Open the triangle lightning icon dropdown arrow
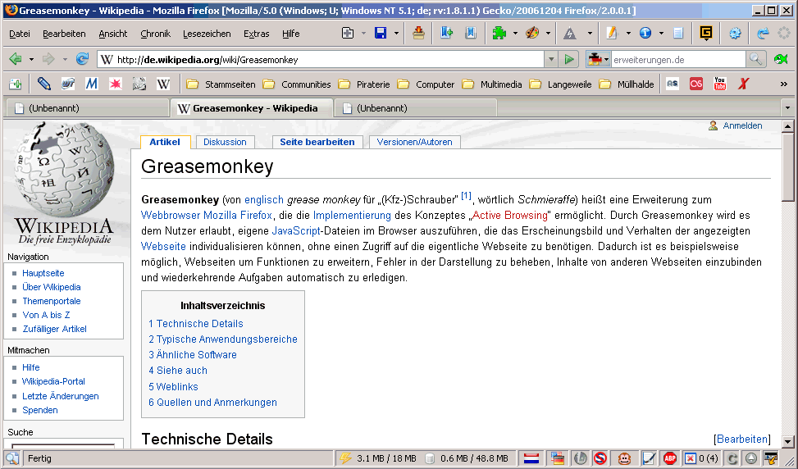 (590, 34)
